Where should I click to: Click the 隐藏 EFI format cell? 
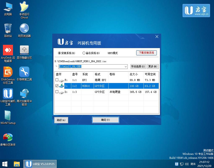point(101,80)
